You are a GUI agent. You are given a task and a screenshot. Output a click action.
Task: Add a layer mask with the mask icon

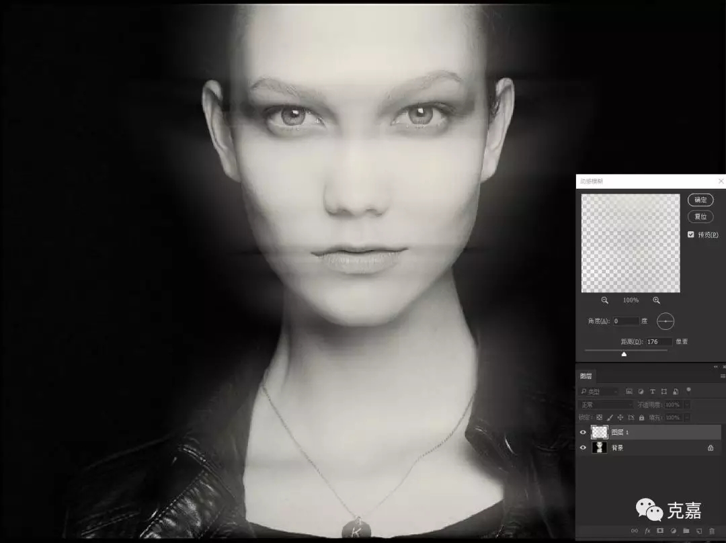coord(660,530)
